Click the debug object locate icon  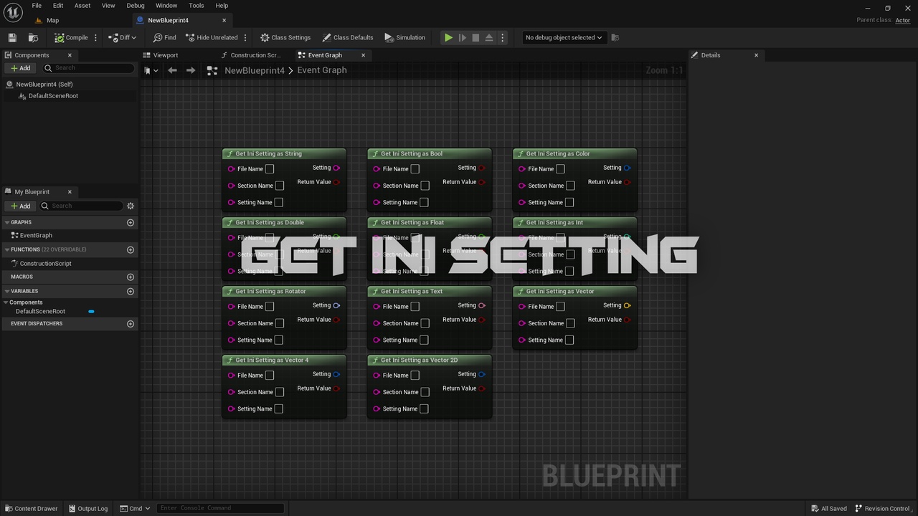pos(615,37)
